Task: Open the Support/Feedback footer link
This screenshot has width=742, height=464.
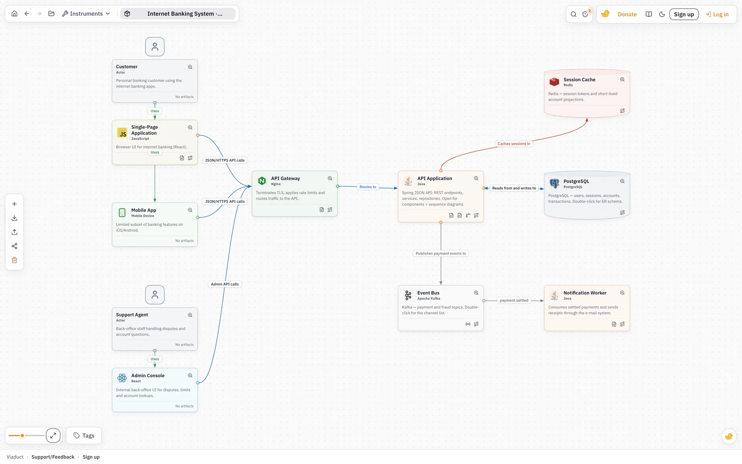Action: pos(53,457)
